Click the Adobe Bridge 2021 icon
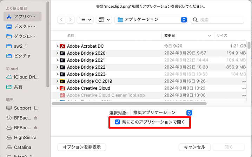 point(62,60)
